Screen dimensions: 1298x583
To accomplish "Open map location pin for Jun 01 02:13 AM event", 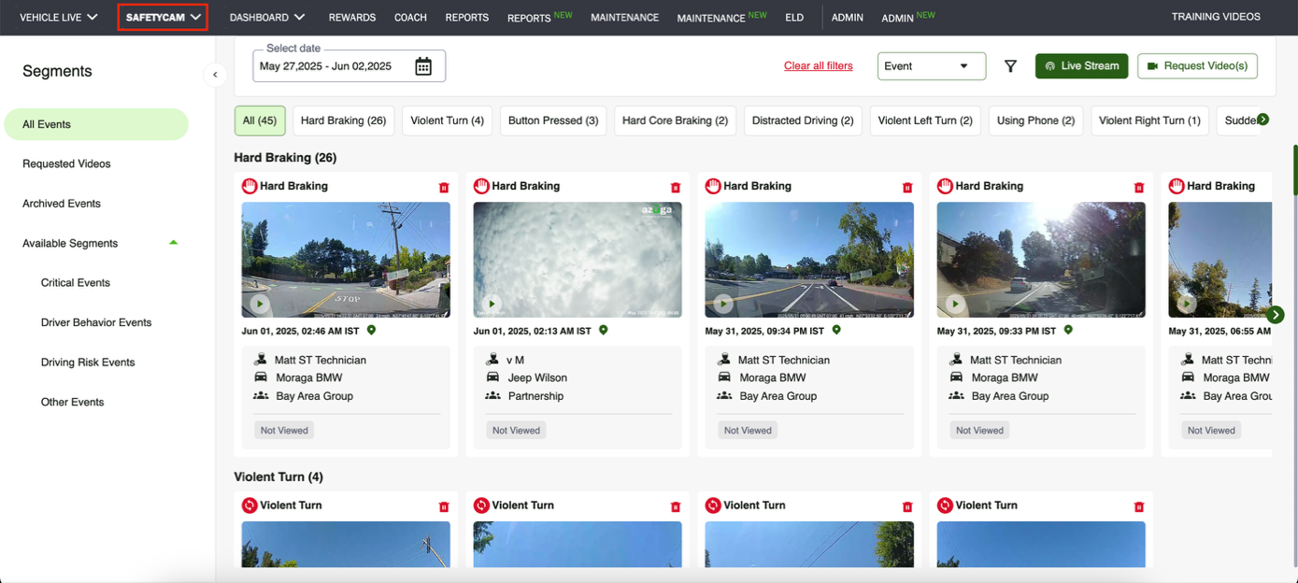I will [603, 330].
